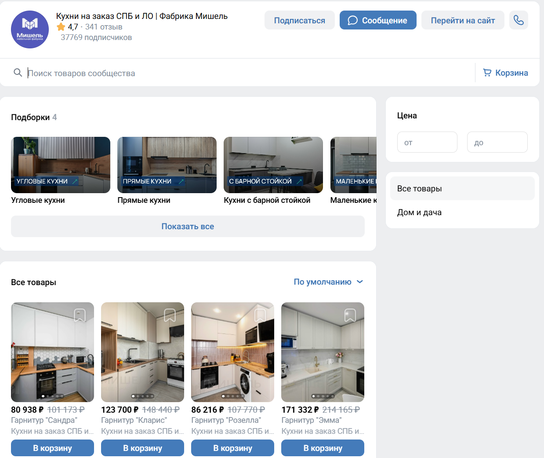This screenshot has height=458, width=544.
Task: Add Гарнитур "Розелла" to cart
Action: click(232, 448)
